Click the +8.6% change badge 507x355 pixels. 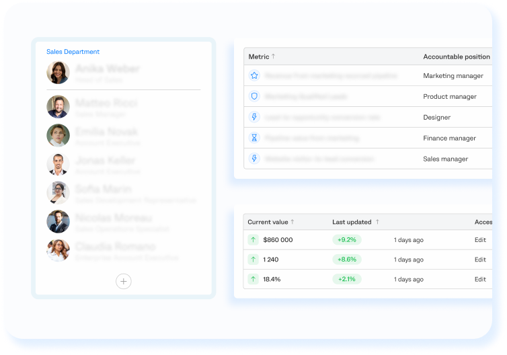(347, 260)
